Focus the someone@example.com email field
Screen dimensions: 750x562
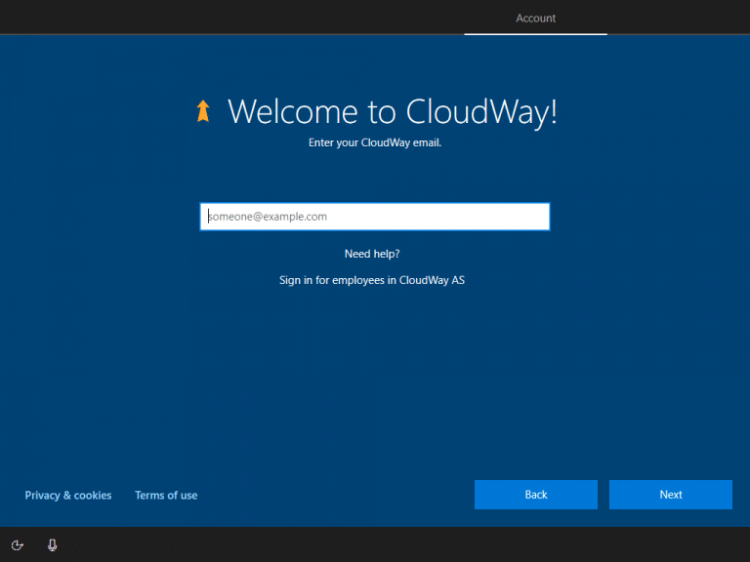pyautogui.click(x=375, y=217)
